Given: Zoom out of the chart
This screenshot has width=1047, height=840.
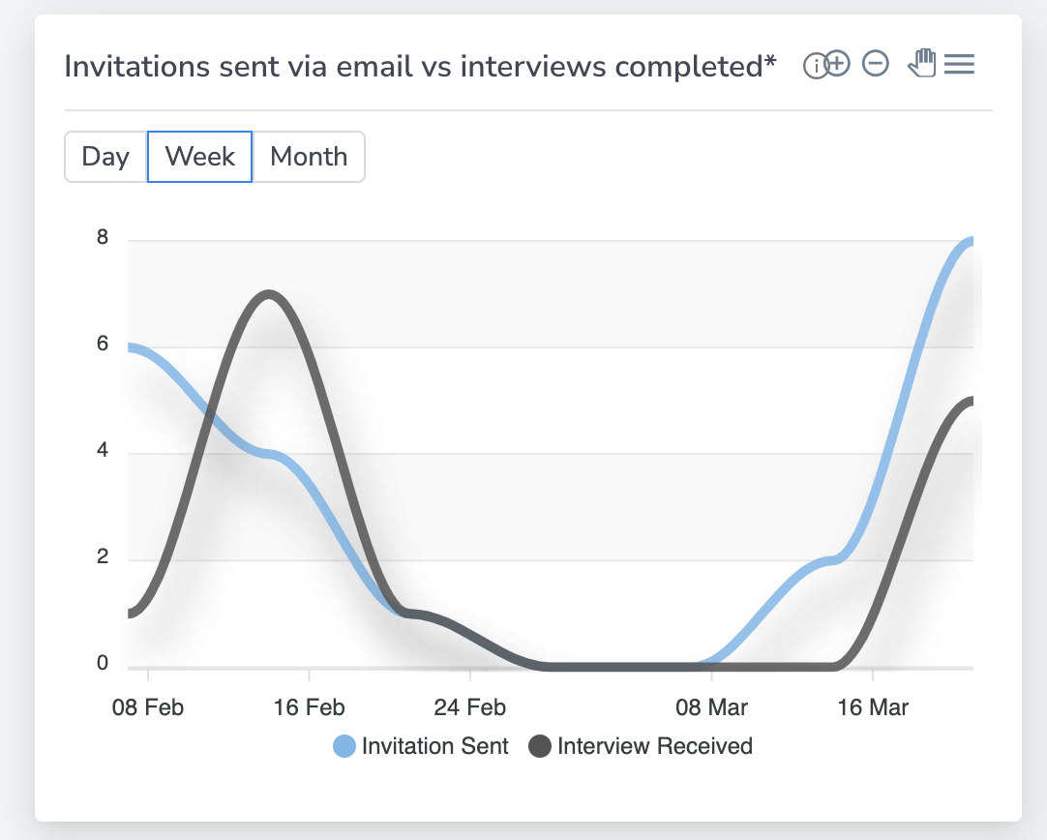Looking at the screenshot, I should coord(875,65).
